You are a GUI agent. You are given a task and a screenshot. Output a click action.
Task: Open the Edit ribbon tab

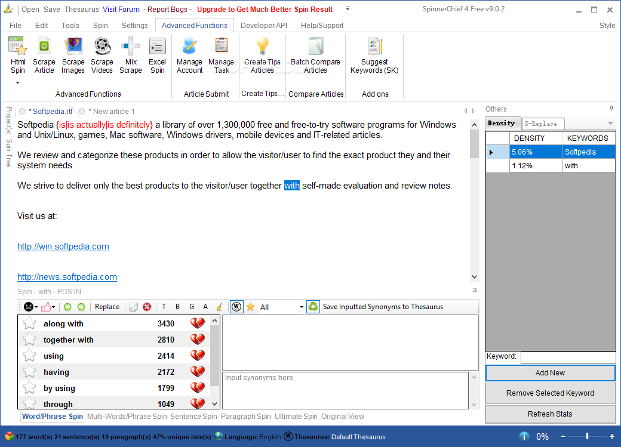[x=42, y=25]
